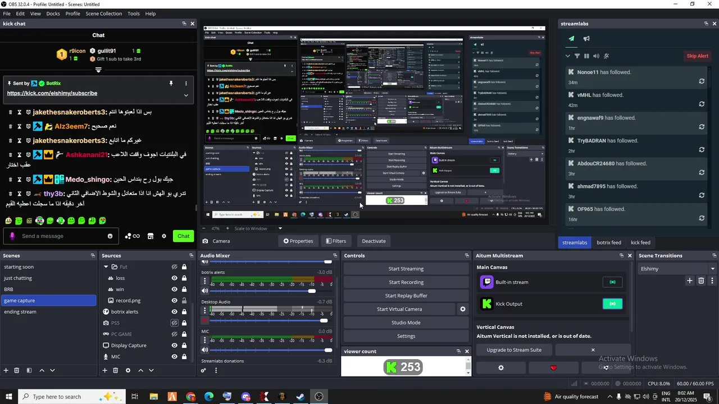Open streamlabs megaphone alerts tab icon
The image size is (719, 404).
pos(586,39)
